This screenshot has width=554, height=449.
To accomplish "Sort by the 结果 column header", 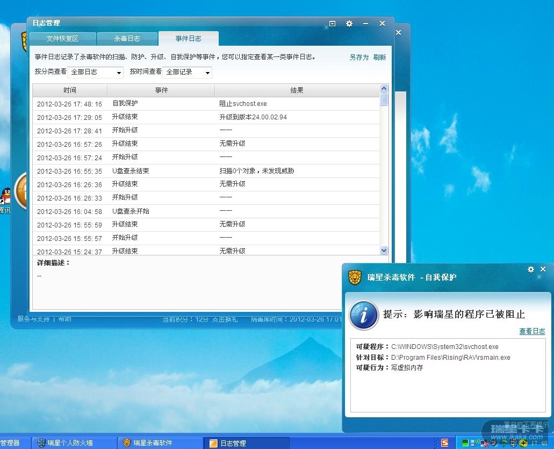I will [x=297, y=90].
